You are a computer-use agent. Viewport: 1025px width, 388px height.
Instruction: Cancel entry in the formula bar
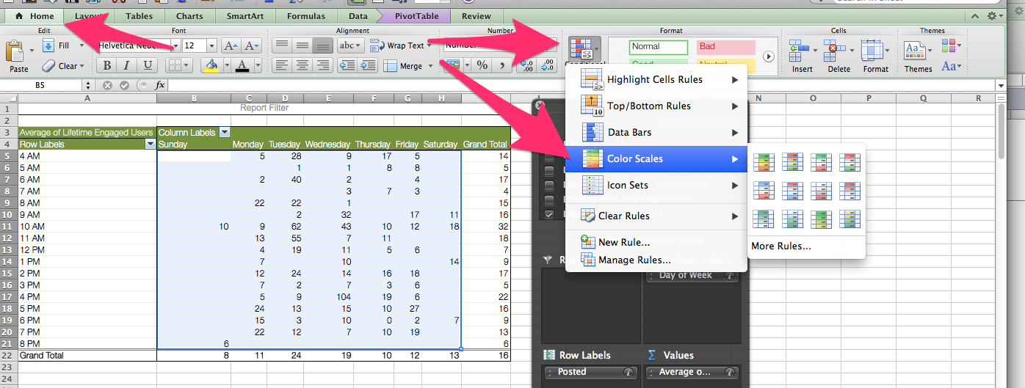[107, 85]
